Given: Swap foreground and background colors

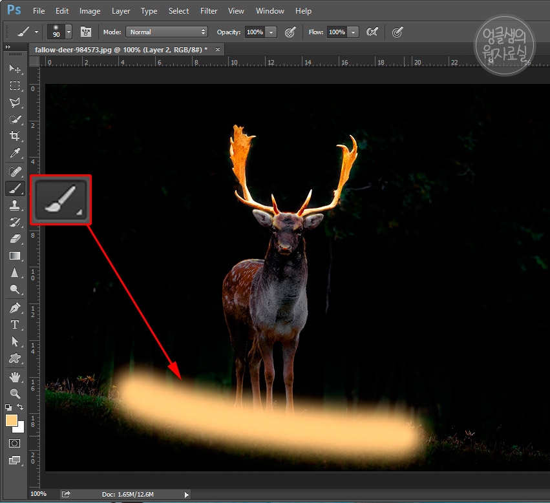Looking at the screenshot, I should pos(20,407).
